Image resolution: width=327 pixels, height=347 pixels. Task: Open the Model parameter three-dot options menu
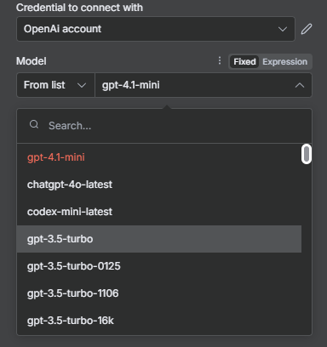click(220, 60)
